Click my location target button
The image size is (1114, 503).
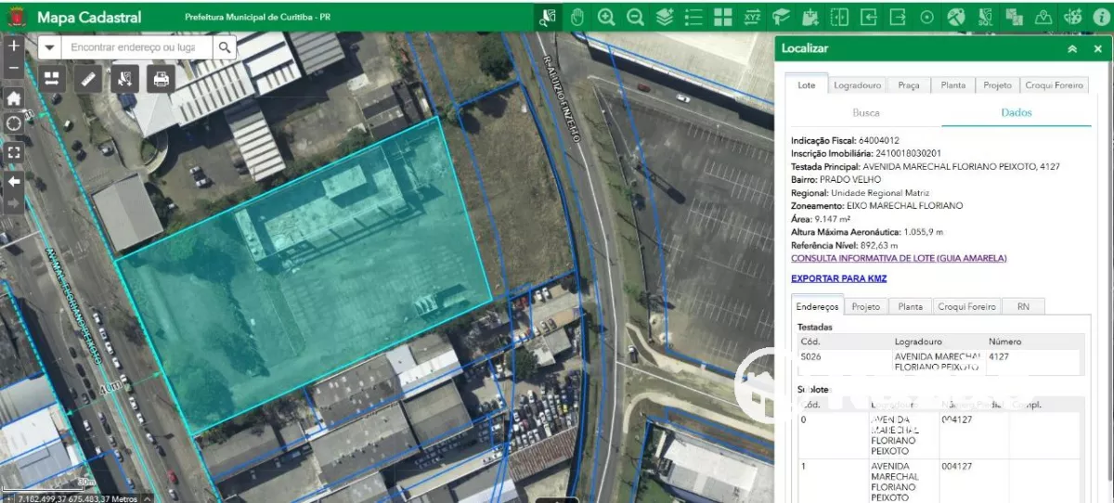[14, 123]
